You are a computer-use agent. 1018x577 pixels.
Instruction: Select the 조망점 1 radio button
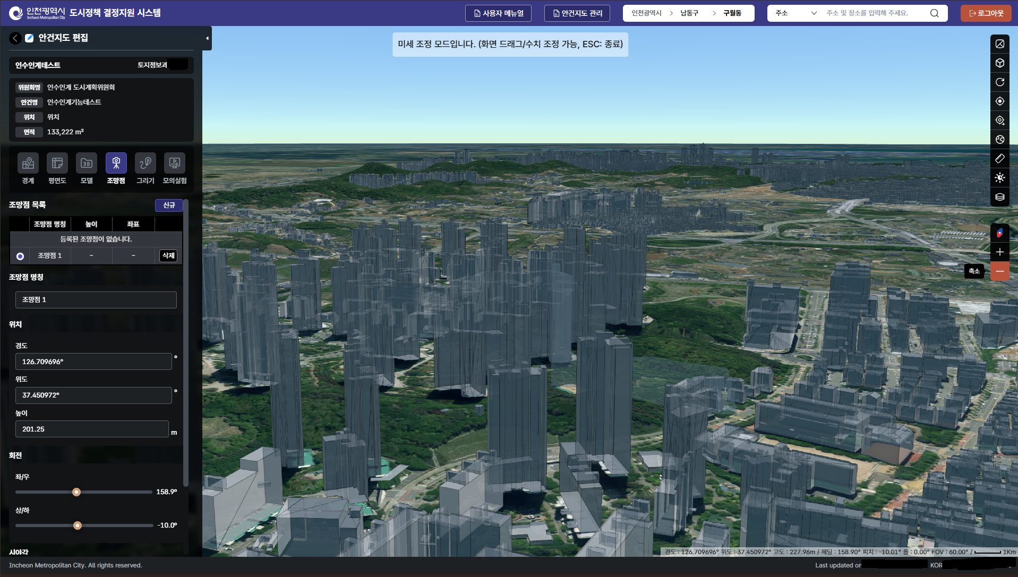tap(20, 256)
